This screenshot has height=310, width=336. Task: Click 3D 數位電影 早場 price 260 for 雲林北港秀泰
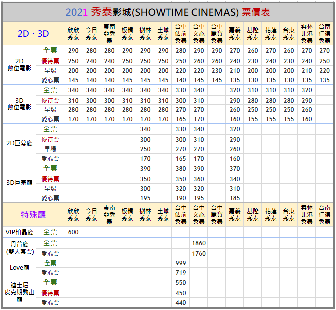[307, 109]
